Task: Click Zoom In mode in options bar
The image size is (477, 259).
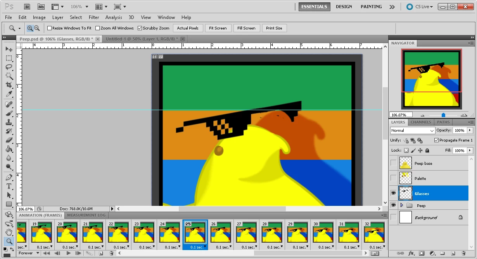Action: (30, 28)
